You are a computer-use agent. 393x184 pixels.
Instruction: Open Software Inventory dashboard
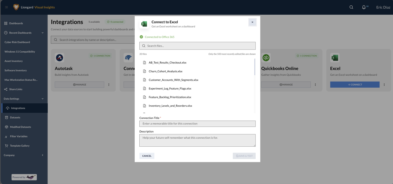click(15, 71)
